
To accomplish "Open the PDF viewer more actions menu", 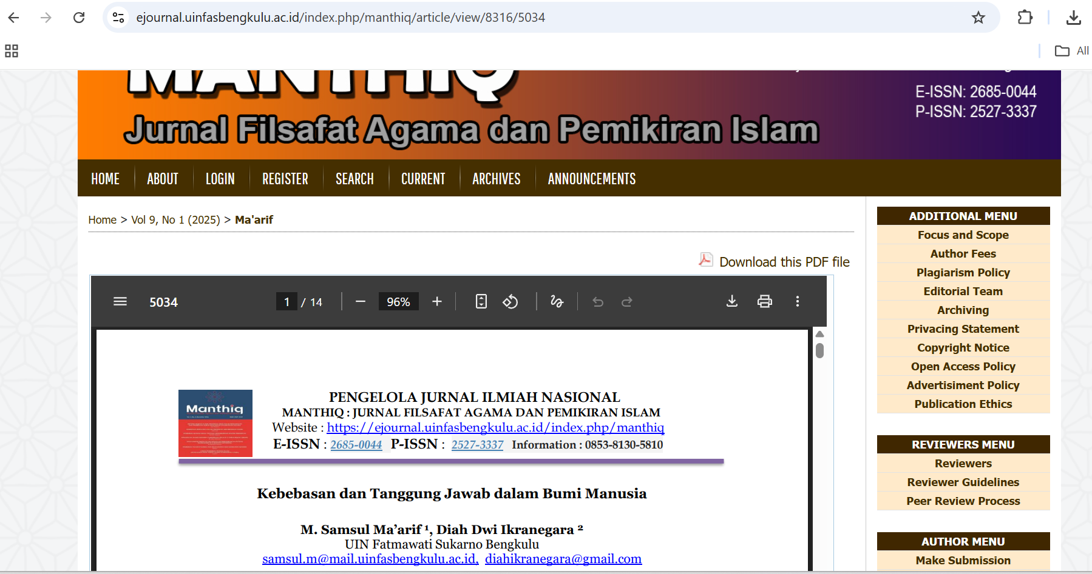I will coord(798,302).
